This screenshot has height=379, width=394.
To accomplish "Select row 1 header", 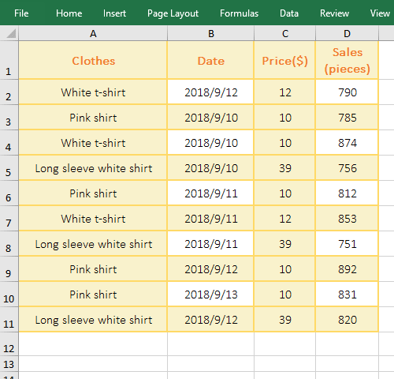I will pyautogui.click(x=9, y=60).
